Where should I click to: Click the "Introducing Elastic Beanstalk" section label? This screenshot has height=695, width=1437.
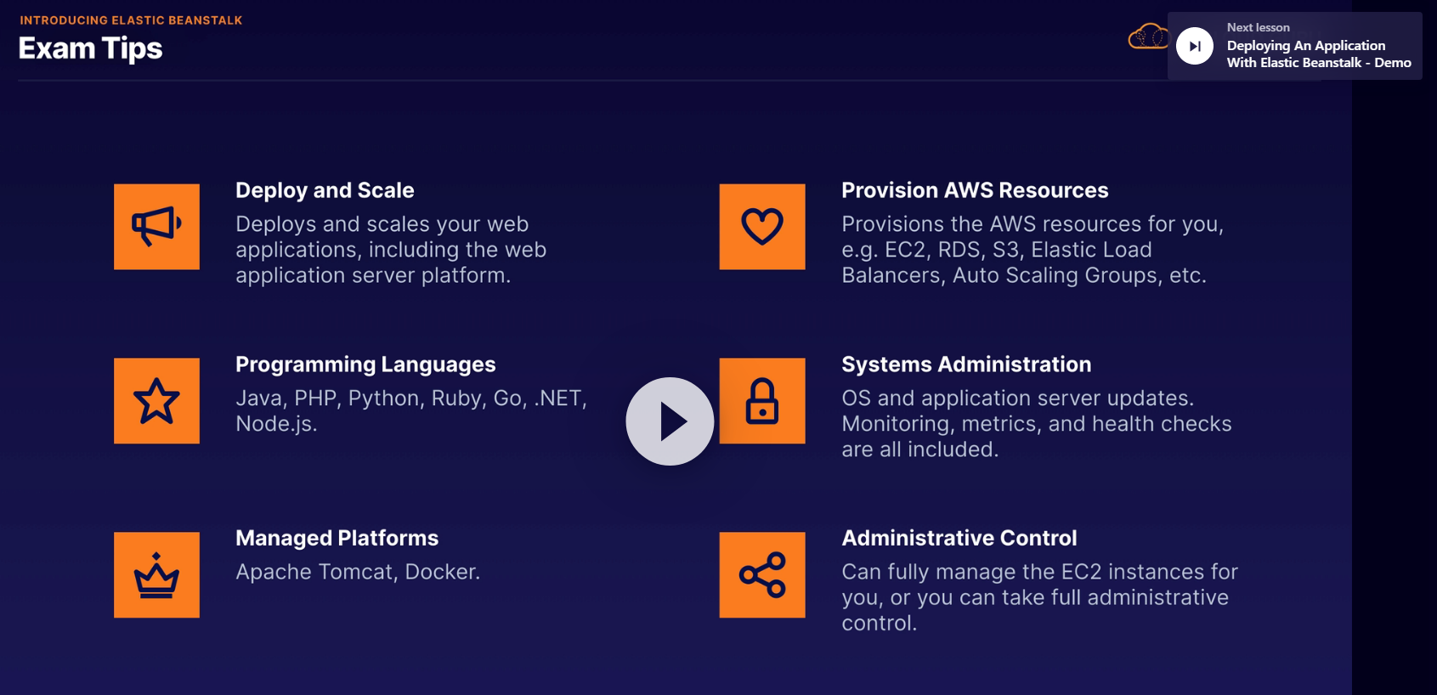131,20
